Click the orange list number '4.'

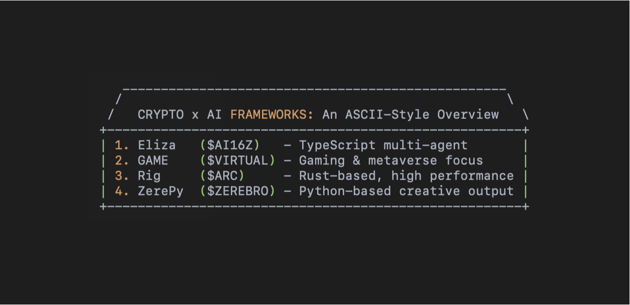pos(122,191)
